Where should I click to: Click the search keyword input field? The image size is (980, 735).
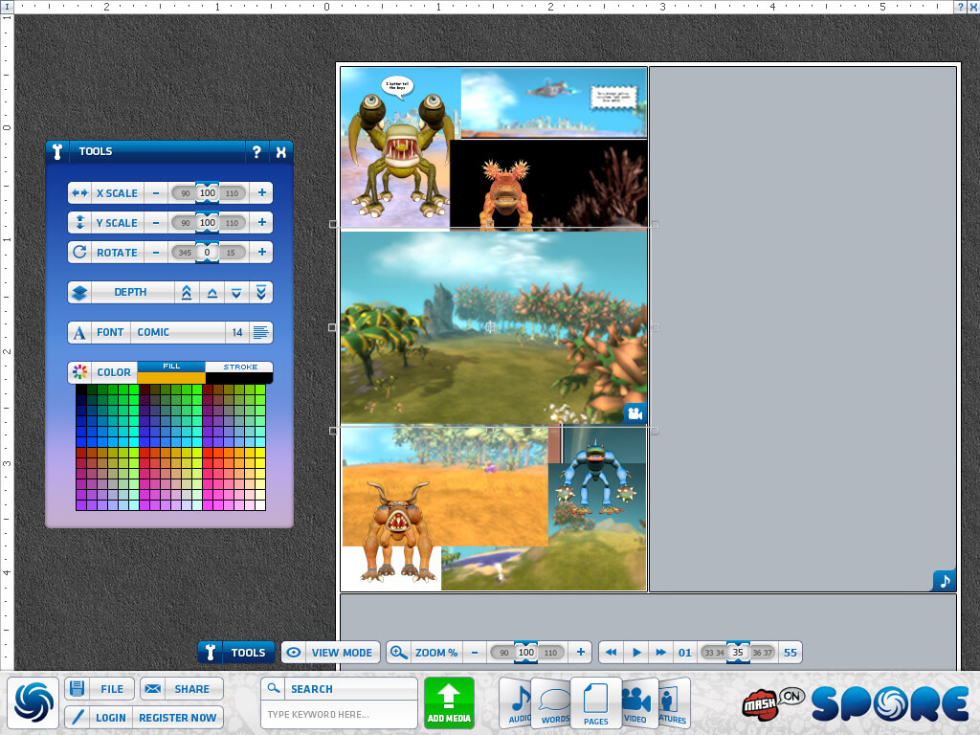[339, 714]
